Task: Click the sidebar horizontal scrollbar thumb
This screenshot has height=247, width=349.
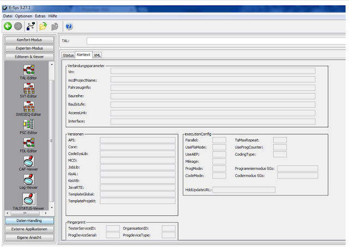Action: point(25,213)
